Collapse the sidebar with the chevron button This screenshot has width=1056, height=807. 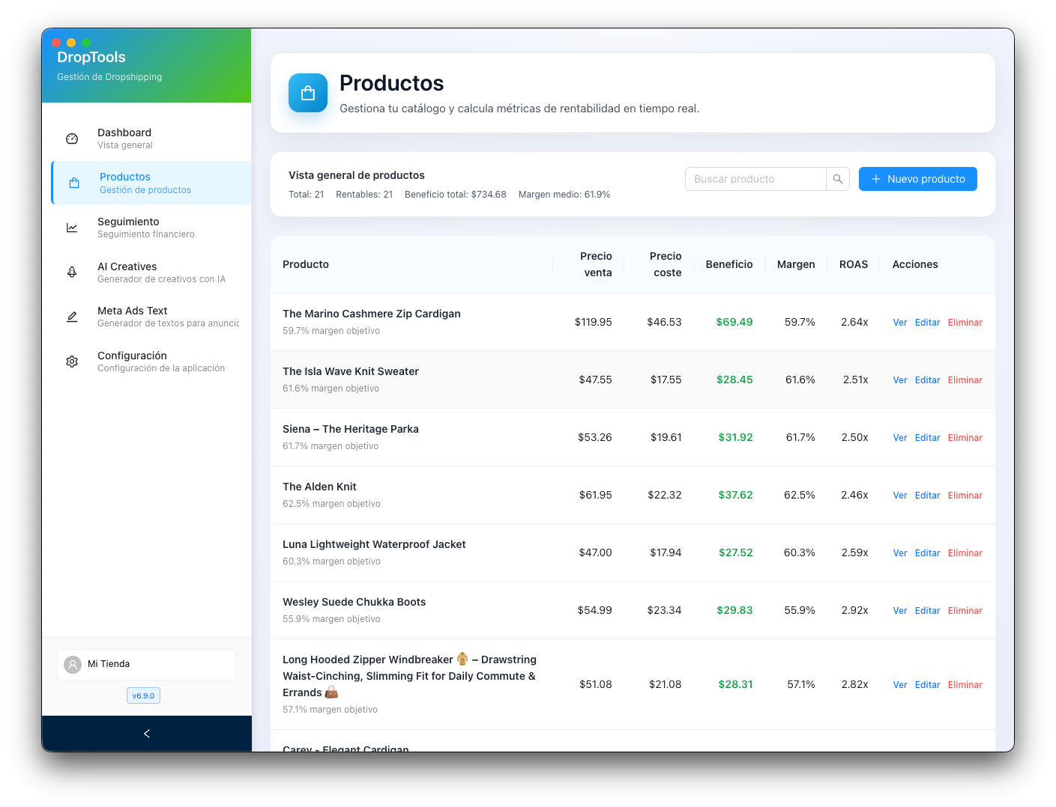[x=146, y=734]
